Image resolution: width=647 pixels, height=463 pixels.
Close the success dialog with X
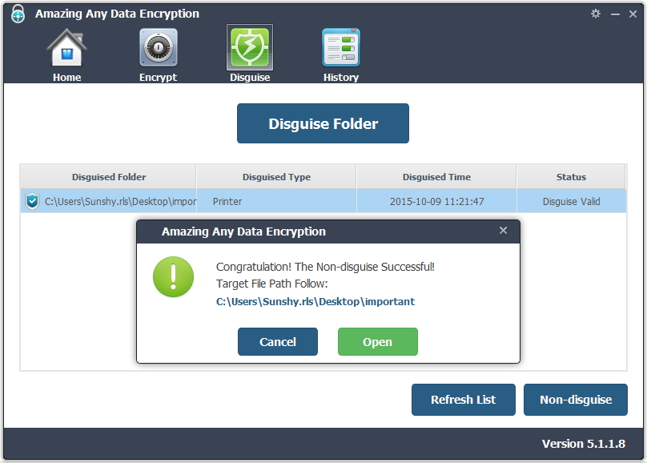click(x=503, y=231)
